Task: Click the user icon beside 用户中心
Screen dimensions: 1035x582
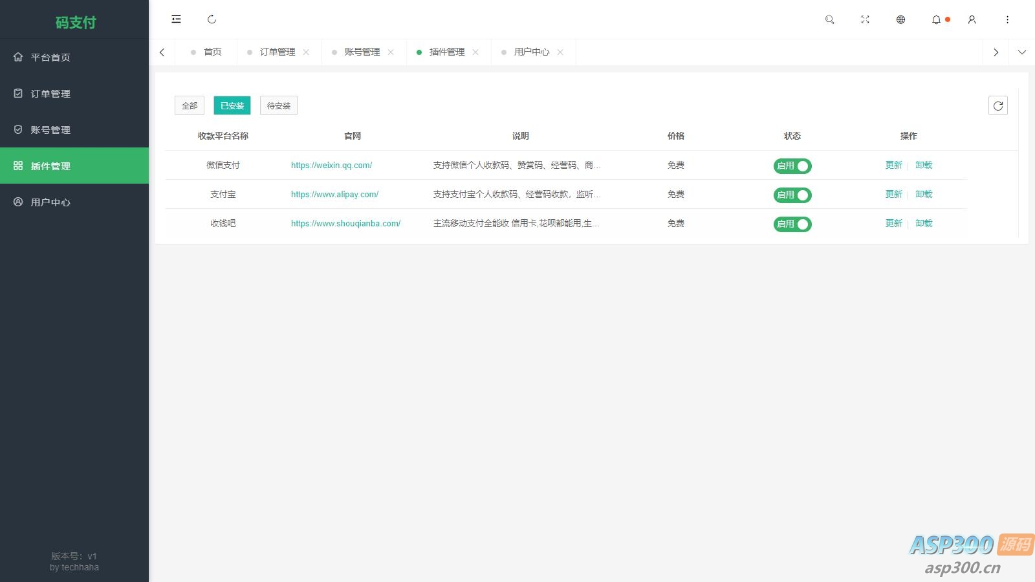Action: (x=18, y=202)
